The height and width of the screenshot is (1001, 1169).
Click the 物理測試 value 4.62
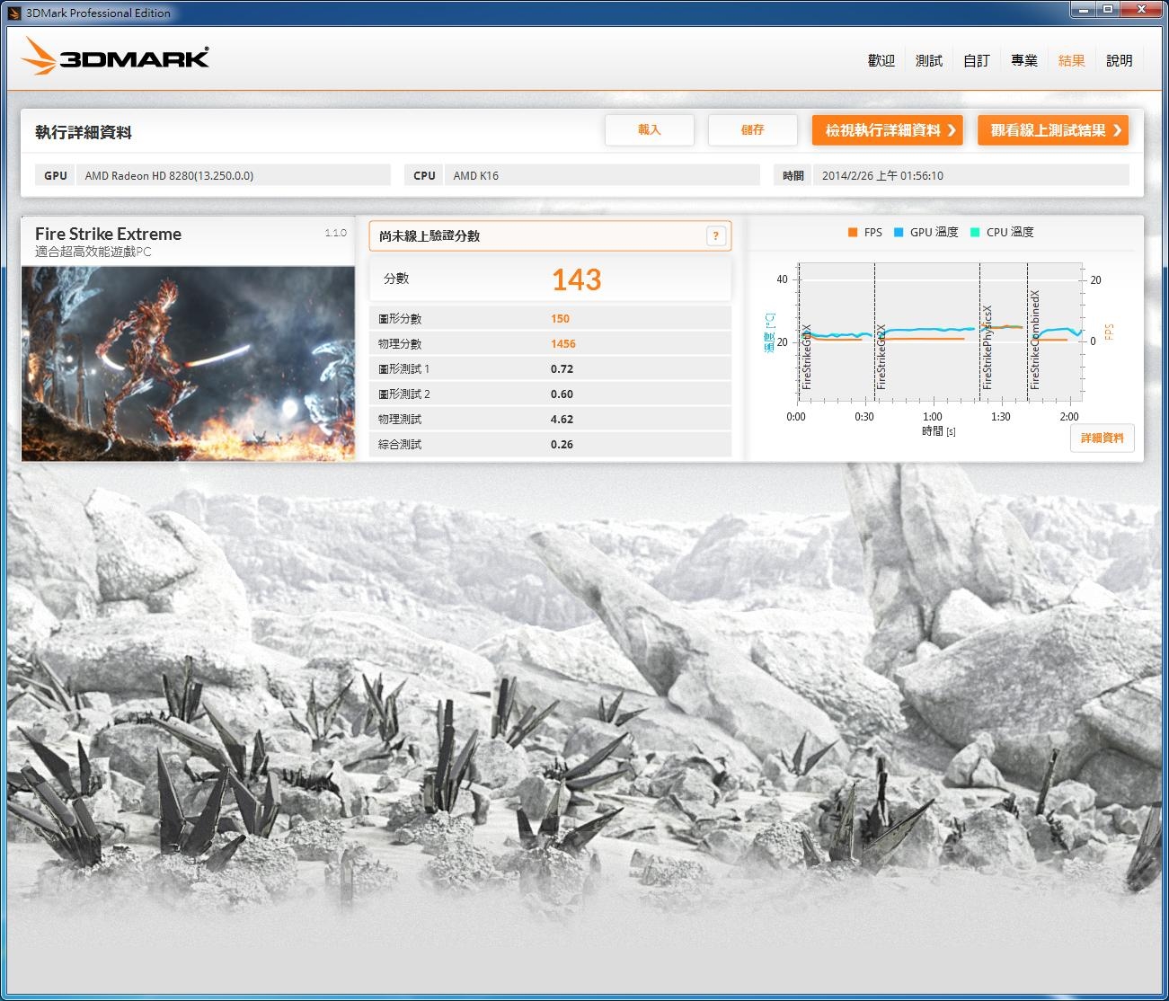[562, 420]
